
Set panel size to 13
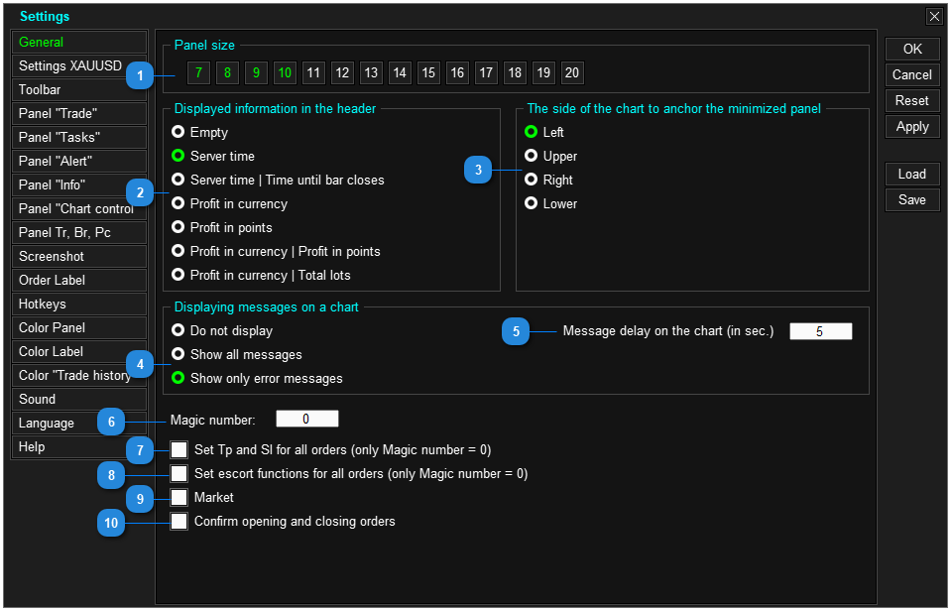point(371,72)
